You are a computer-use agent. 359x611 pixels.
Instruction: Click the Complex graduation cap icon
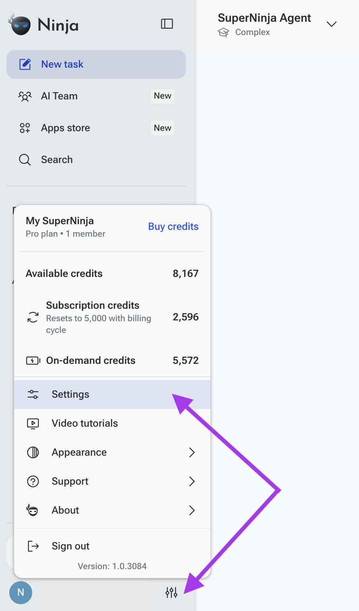[223, 32]
